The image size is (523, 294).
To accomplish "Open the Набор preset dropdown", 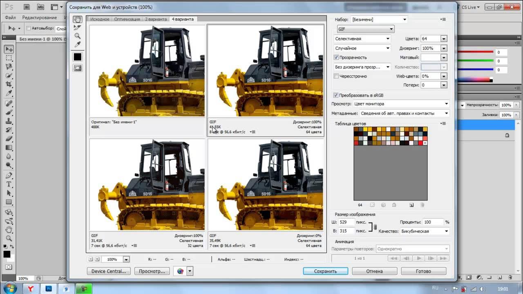I will coord(380,19).
